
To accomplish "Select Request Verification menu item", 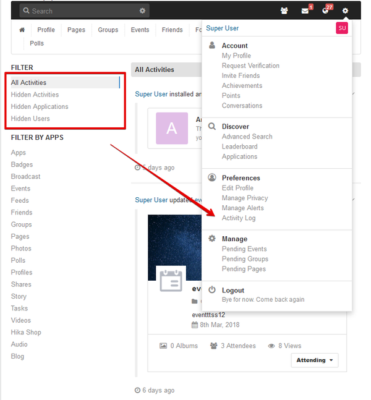I will pyautogui.click(x=250, y=66).
